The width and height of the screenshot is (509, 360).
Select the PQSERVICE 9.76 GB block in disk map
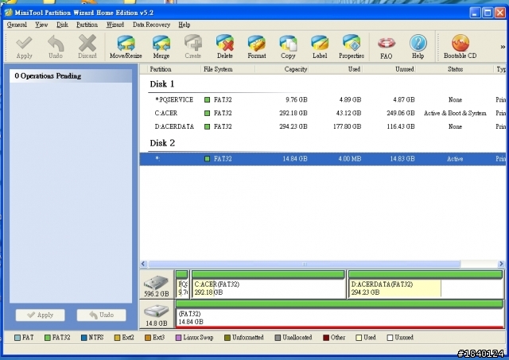(182, 285)
